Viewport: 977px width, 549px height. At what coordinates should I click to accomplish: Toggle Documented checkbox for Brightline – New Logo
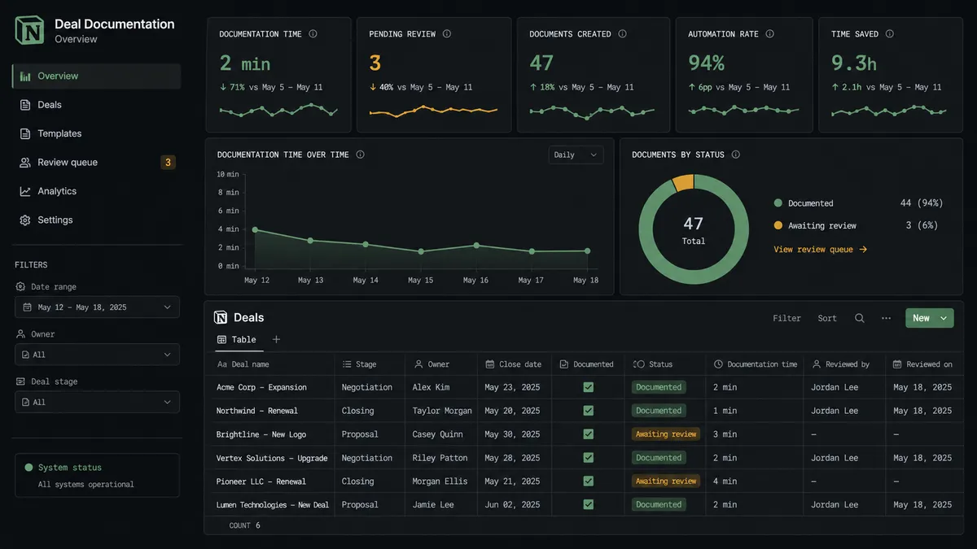coord(588,434)
